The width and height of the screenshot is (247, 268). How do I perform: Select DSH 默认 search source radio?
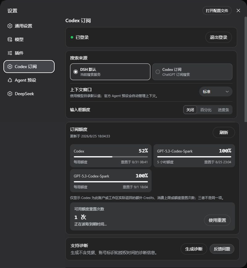[x=110, y=72]
